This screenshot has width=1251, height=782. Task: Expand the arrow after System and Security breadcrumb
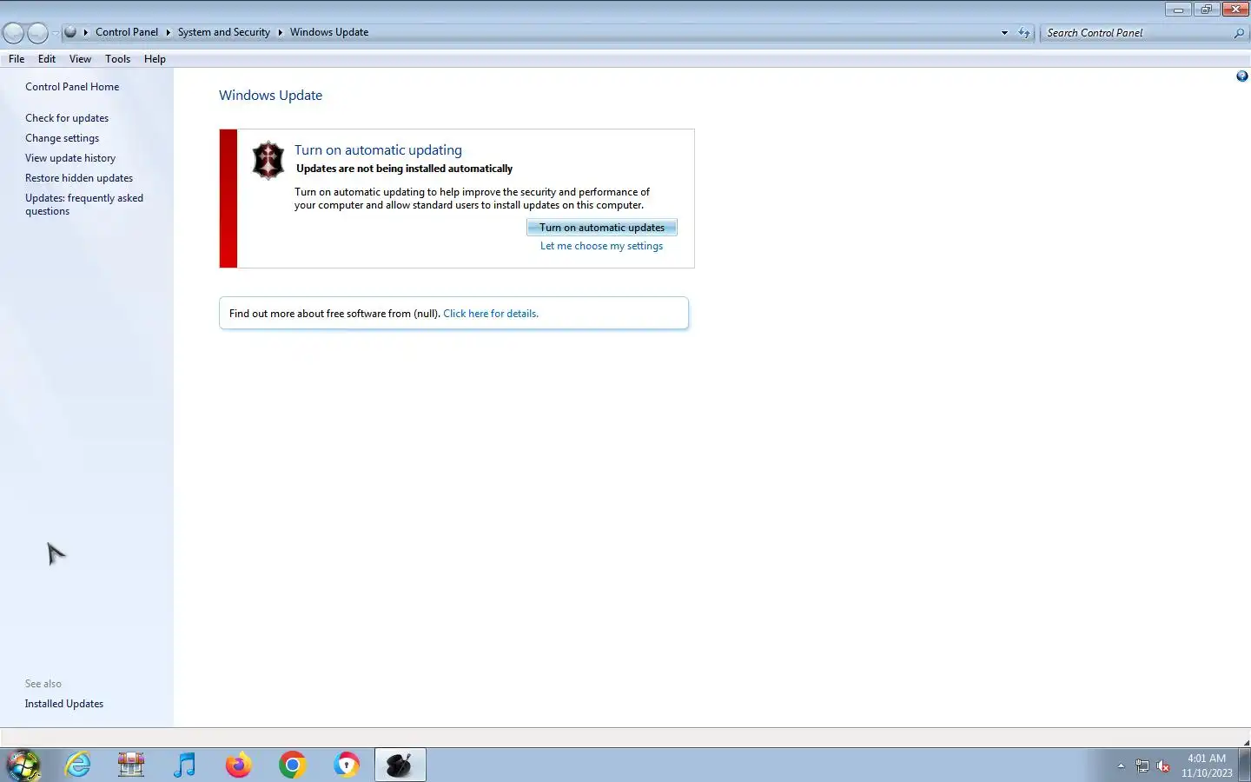[280, 33]
